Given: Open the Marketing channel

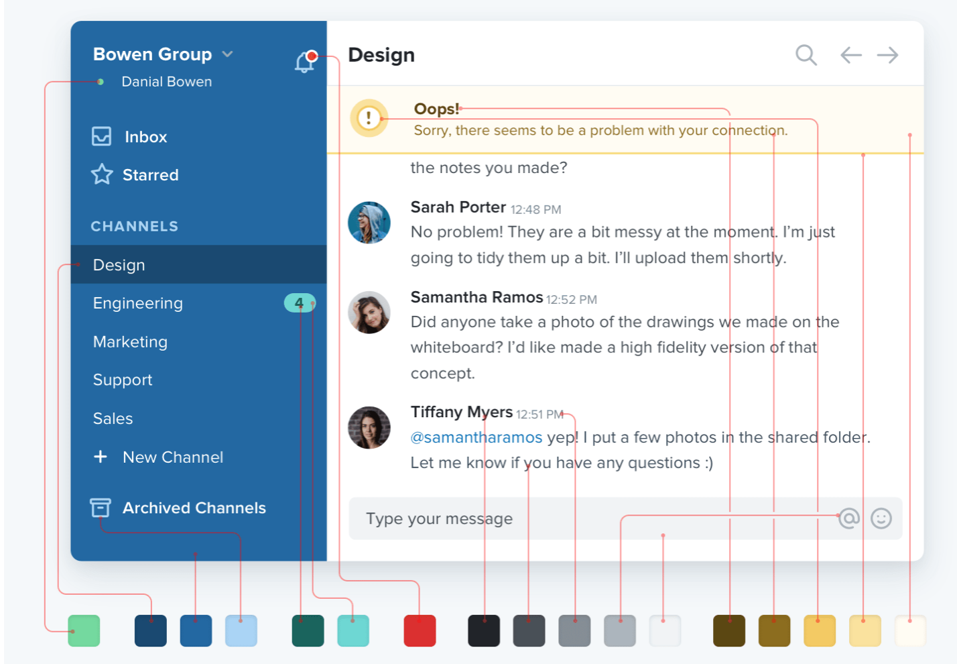Looking at the screenshot, I should pyautogui.click(x=130, y=341).
